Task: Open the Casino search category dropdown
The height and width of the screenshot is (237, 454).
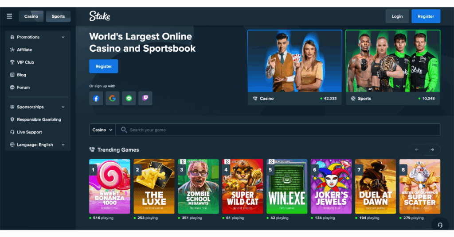Action: click(x=102, y=130)
